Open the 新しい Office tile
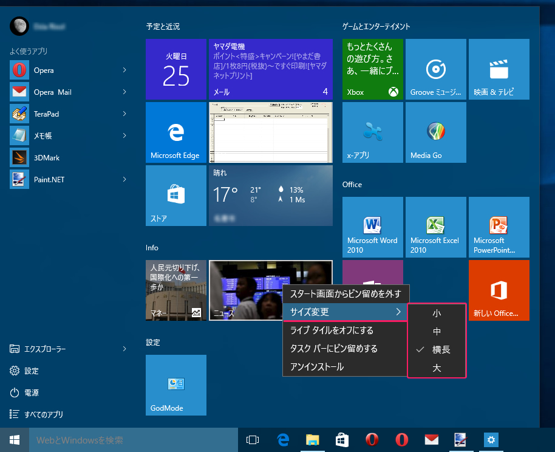Image resolution: width=555 pixels, height=452 pixels. (499, 290)
